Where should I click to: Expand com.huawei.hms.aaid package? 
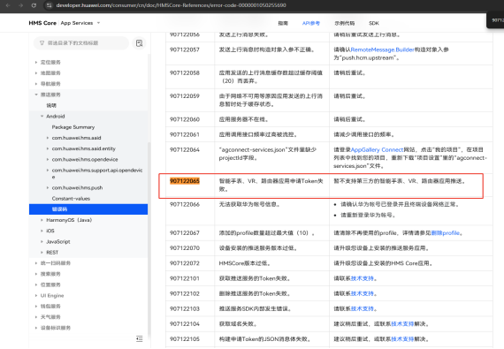point(48,138)
